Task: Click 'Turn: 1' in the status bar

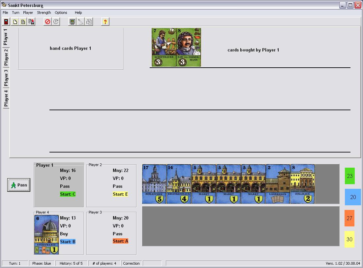Action: point(15,263)
